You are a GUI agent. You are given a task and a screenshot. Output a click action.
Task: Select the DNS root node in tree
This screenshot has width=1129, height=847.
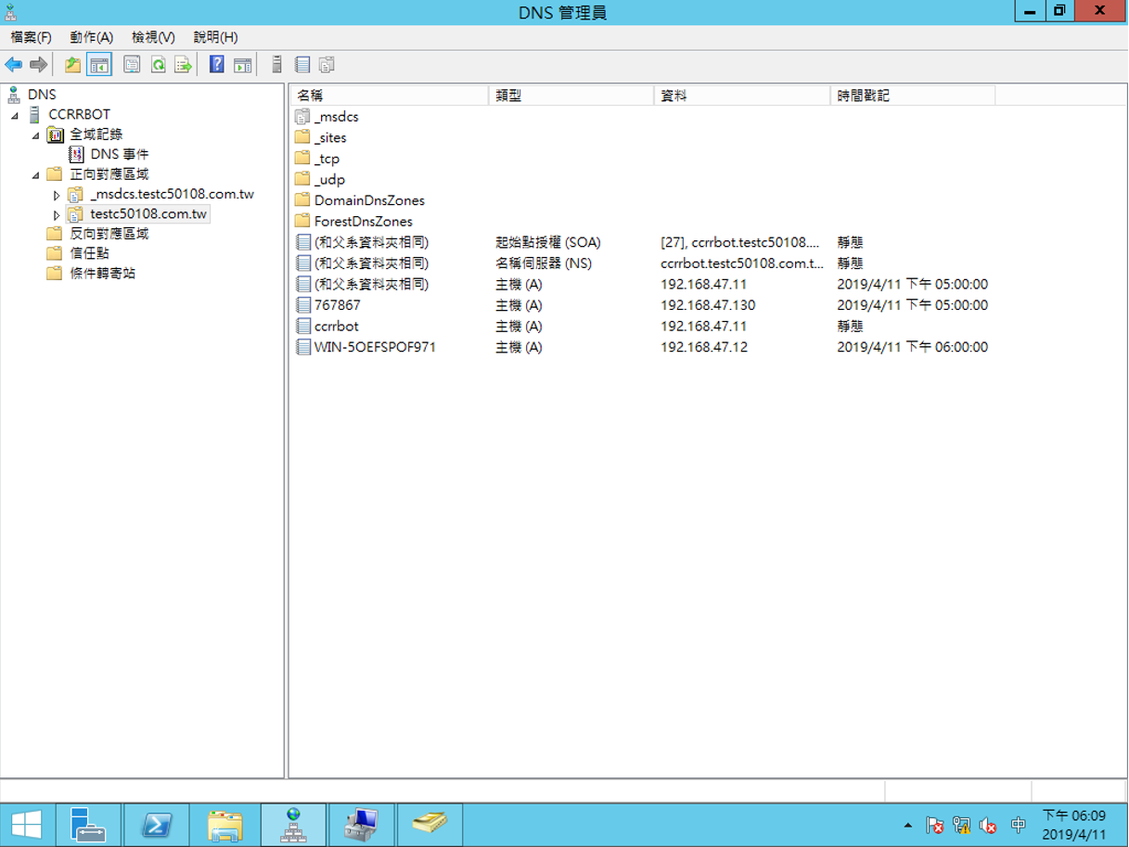pyautogui.click(x=42, y=95)
